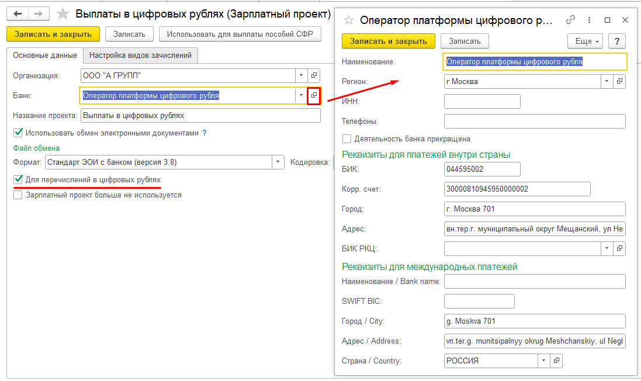Open the Еще menu
The image size is (641, 381).
point(585,41)
